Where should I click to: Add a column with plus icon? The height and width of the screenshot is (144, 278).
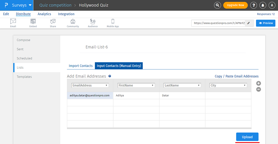259,83
